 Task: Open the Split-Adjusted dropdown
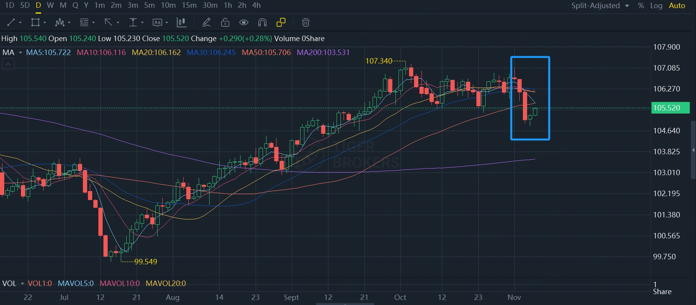click(600, 5)
